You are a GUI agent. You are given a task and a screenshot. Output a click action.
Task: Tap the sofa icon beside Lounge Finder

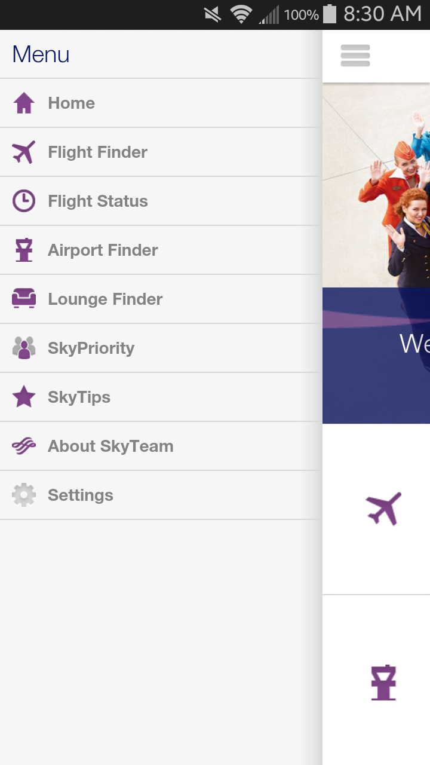(24, 298)
